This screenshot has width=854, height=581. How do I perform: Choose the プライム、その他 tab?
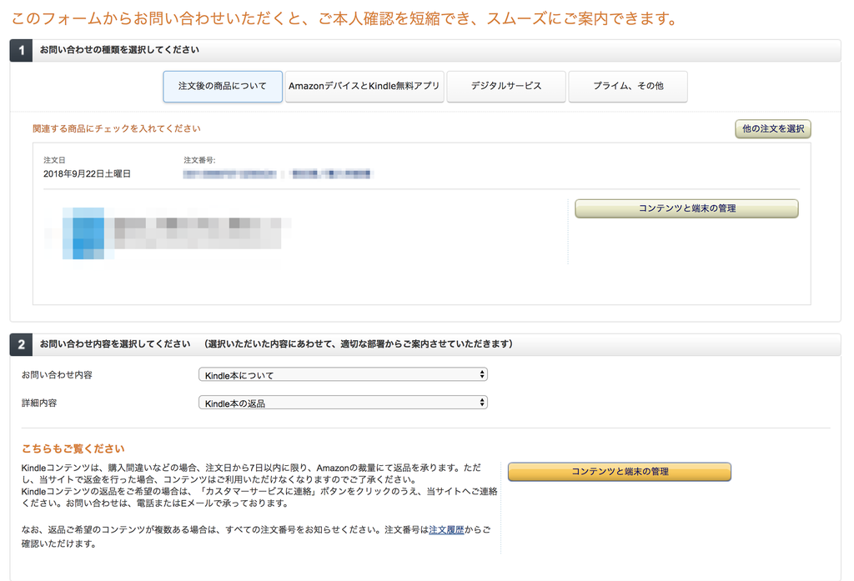(x=628, y=87)
